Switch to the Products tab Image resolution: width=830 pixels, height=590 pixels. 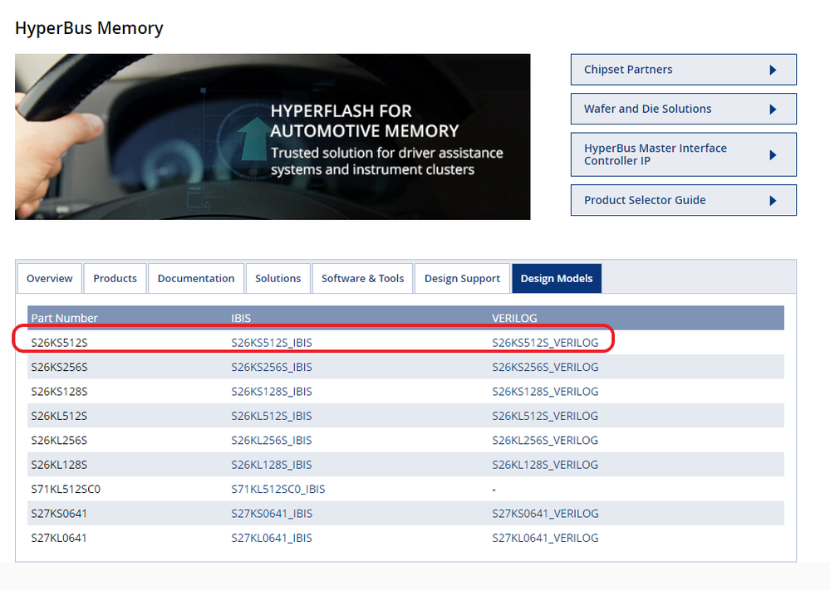point(115,278)
